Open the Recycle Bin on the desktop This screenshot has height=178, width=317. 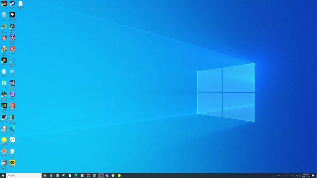[4, 15]
